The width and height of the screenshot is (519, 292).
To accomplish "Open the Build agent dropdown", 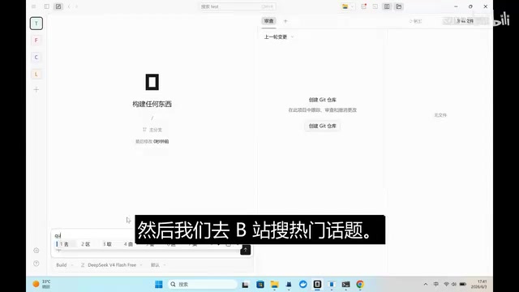I will click(x=65, y=265).
